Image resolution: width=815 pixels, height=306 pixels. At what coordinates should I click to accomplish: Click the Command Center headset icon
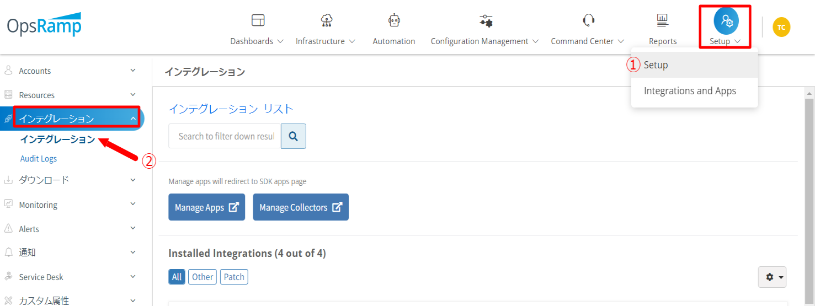pos(588,20)
